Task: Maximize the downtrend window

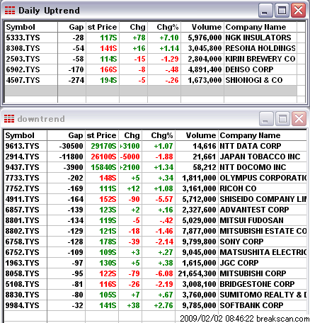Action: pyautogui.click(x=282, y=119)
